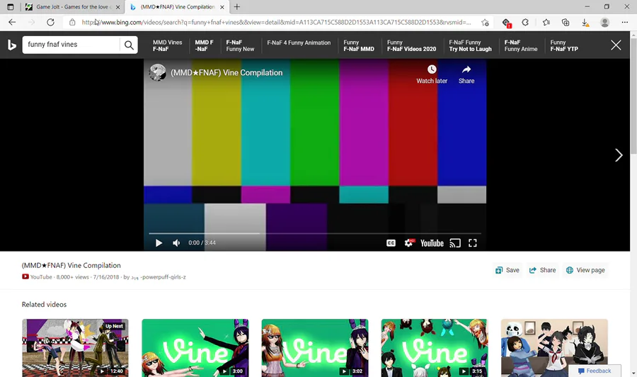Close the Game Jolt tab
Image resolution: width=637 pixels, height=377 pixels.
[117, 7]
